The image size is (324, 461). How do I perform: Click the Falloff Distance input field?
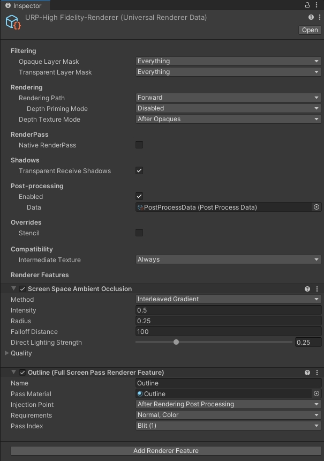[x=228, y=332]
